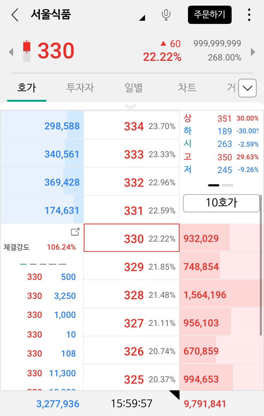Switch to the 투자자 tab
This screenshot has width=264, height=416.
tap(80, 88)
